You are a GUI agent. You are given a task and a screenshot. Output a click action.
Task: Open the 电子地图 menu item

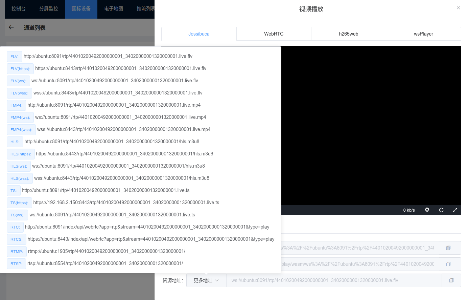coord(113,8)
